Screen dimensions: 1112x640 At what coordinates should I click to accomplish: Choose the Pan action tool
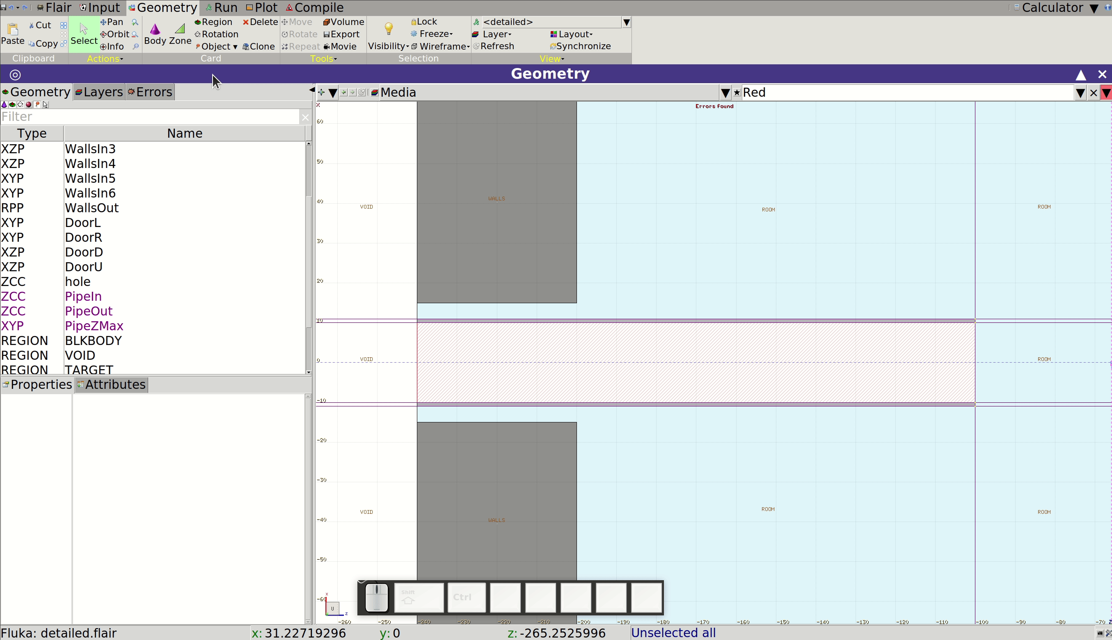tap(112, 22)
